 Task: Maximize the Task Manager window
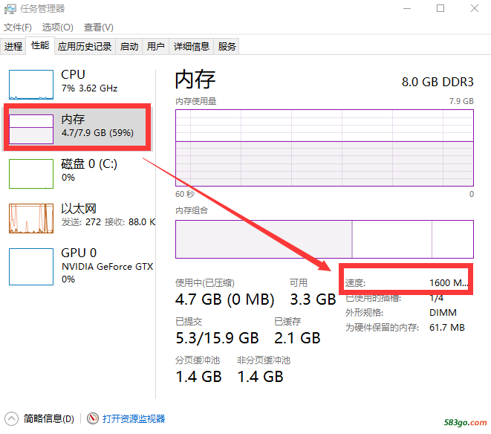pyautogui.click(x=440, y=8)
